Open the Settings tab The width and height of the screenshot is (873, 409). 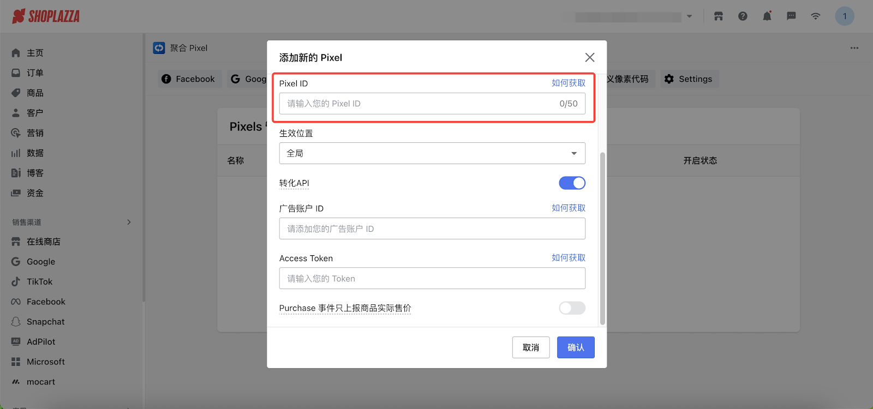pos(689,79)
